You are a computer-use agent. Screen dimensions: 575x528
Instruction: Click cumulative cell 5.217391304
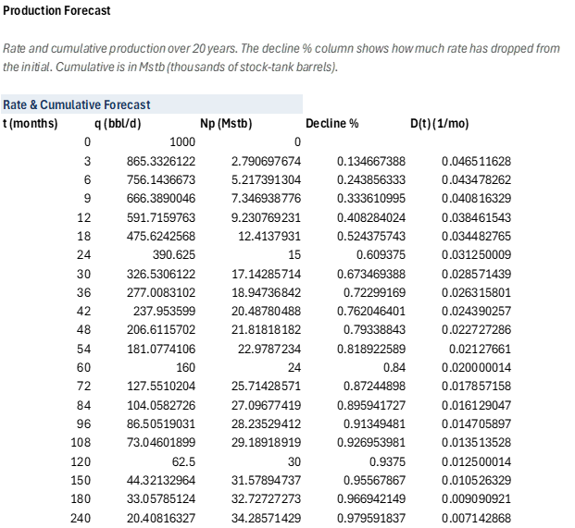tap(266, 179)
